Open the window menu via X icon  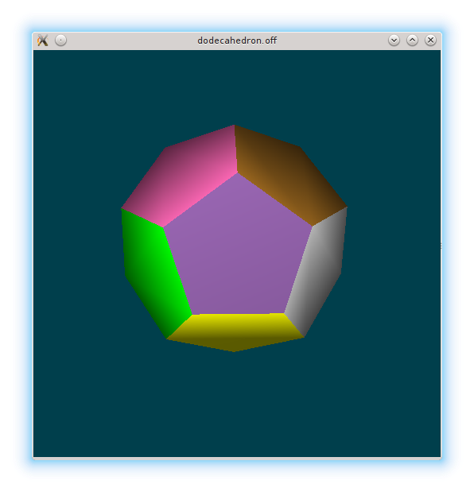(x=43, y=41)
